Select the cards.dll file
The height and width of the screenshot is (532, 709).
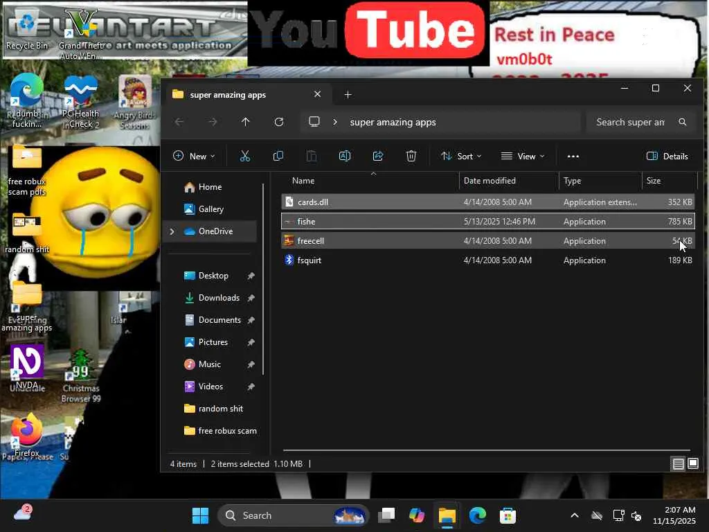pyautogui.click(x=488, y=202)
